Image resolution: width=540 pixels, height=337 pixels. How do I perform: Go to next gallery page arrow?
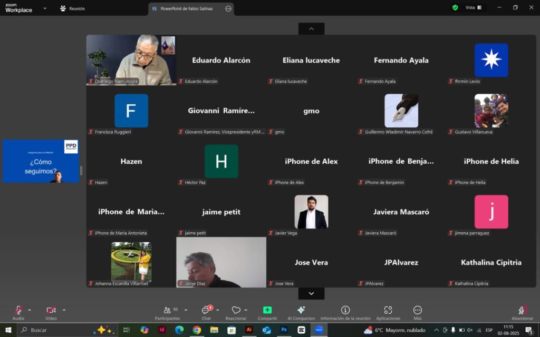pos(311,293)
